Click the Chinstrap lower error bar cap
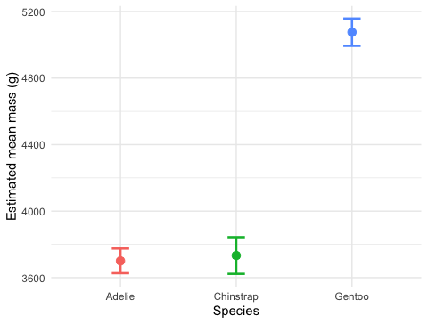Image resolution: width=428 pixels, height=324 pixels. pos(236,274)
